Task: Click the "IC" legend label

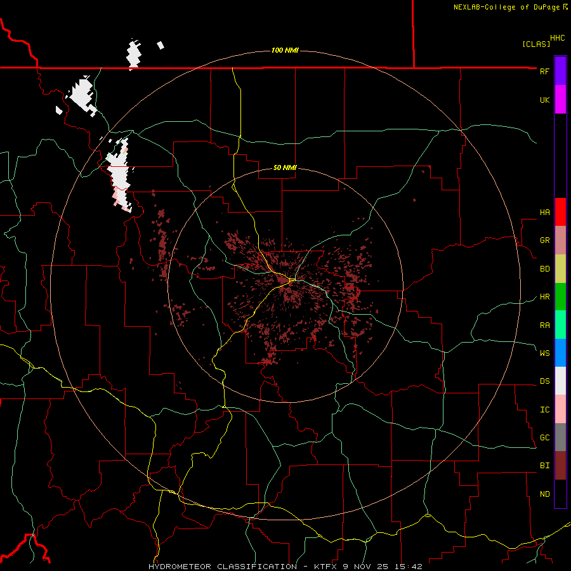Action: 544,410
